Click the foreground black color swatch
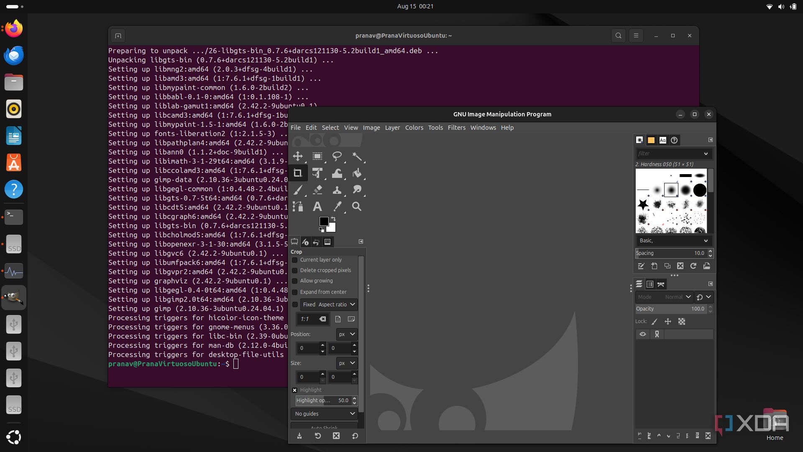Image resolution: width=803 pixels, height=452 pixels. pyautogui.click(x=324, y=221)
